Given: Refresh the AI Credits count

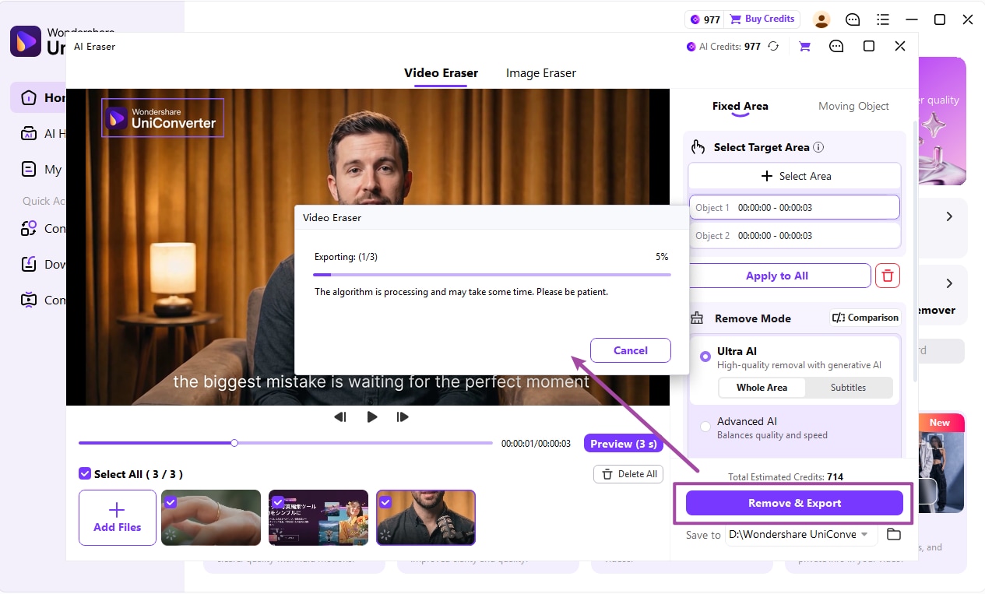Looking at the screenshot, I should 773,47.
